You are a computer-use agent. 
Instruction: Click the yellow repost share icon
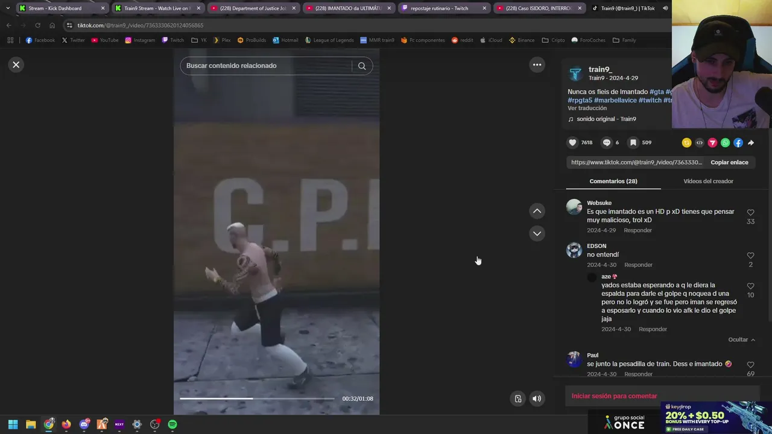686,143
